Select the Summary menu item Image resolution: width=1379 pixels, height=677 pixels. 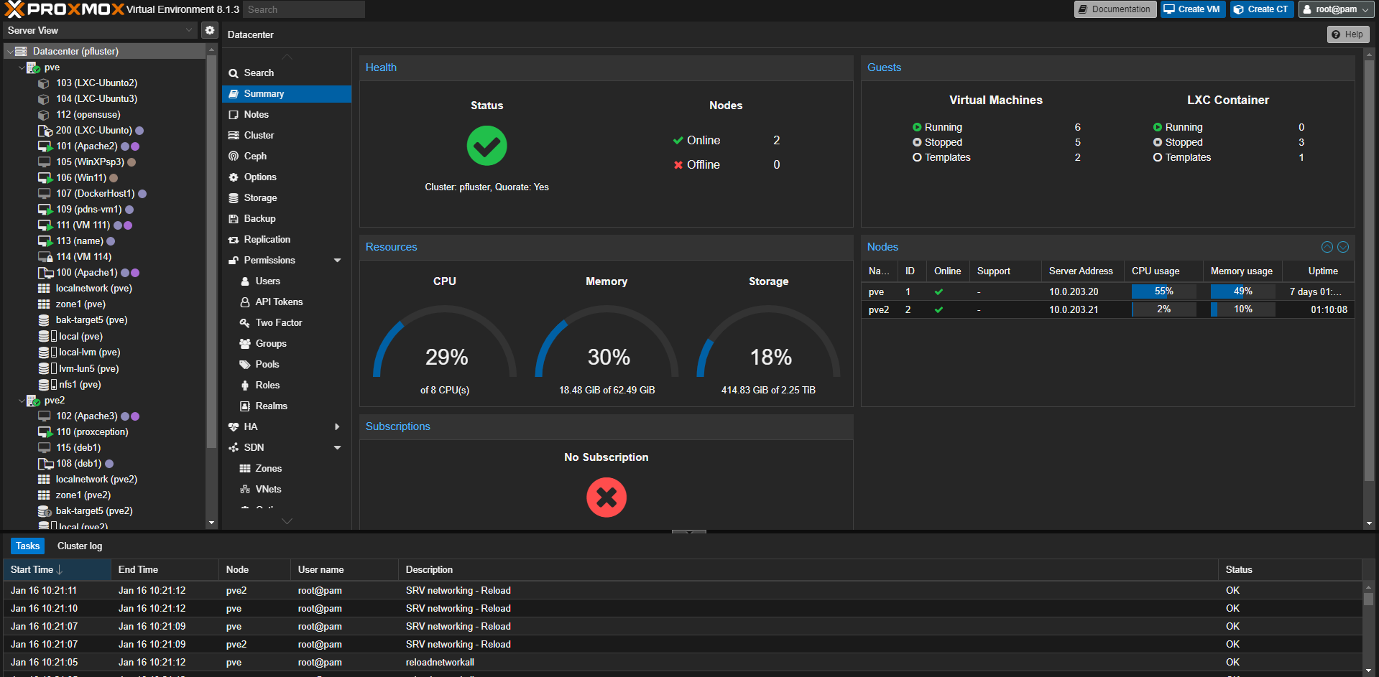tap(287, 94)
